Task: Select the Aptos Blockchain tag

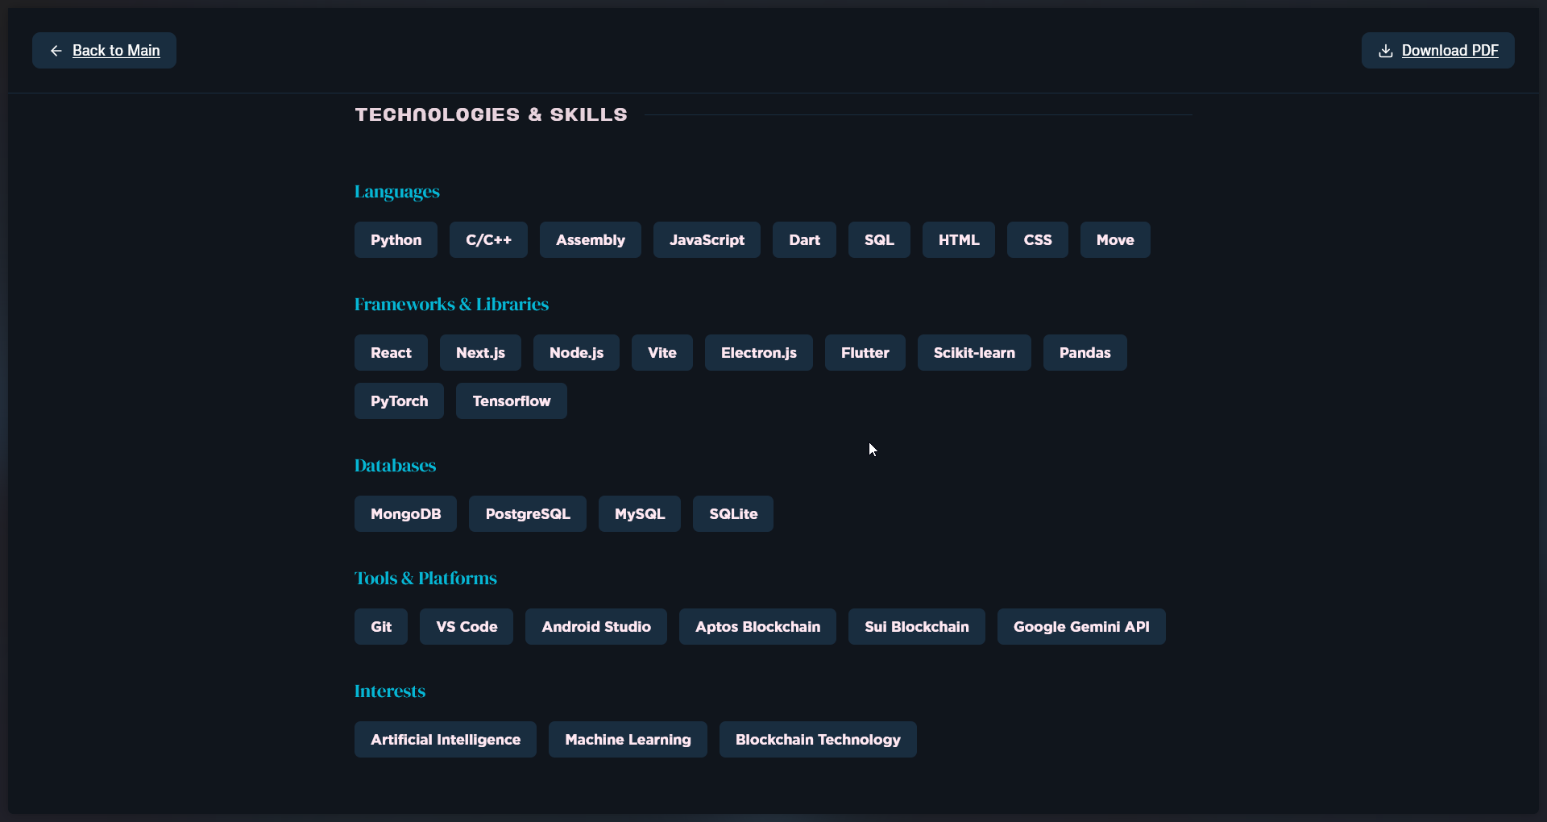Action: (x=757, y=627)
